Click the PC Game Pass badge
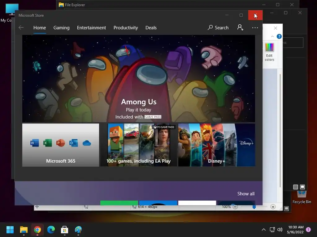The width and height of the screenshot is (317, 237). pyautogui.click(x=164, y=127)
